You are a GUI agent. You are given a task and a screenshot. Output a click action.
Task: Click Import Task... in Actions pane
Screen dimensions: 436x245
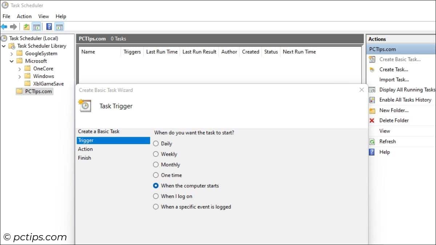394,79
